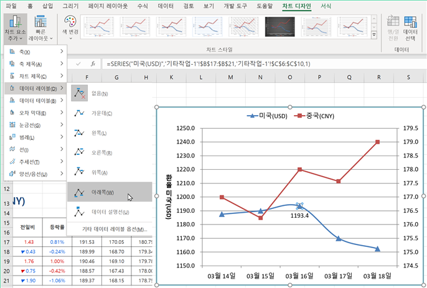Open the 페이지 레이아웃 tab

[108, 6]
